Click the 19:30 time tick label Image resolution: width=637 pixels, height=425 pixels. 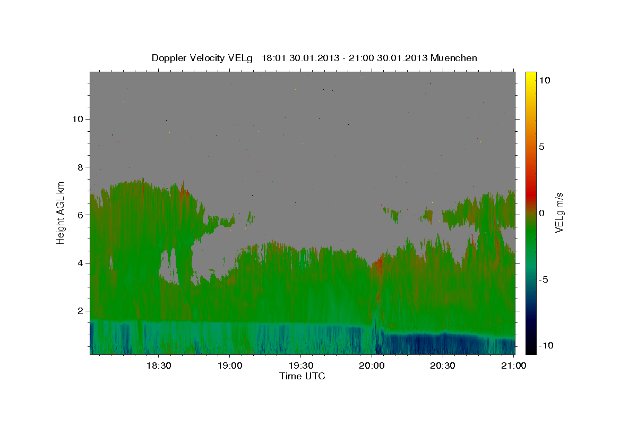pyautogui.click(x=300, y=365)
